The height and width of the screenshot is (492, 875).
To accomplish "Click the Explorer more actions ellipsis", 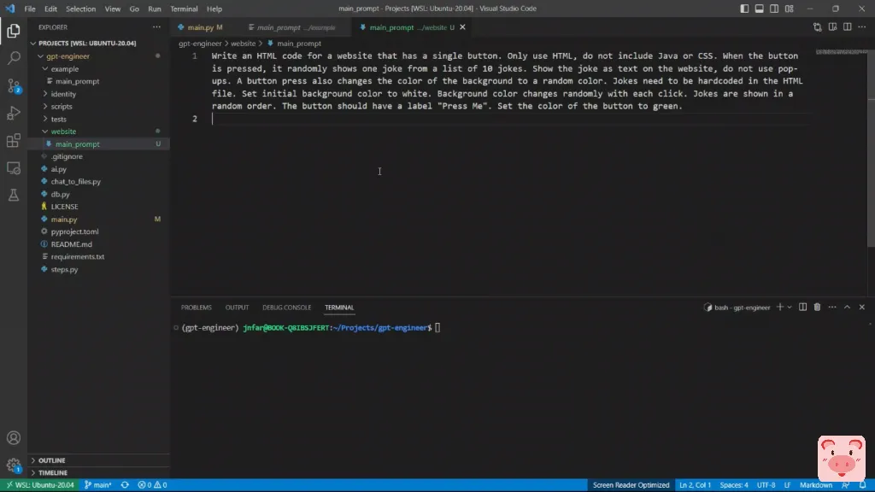I will coord(157,26).
